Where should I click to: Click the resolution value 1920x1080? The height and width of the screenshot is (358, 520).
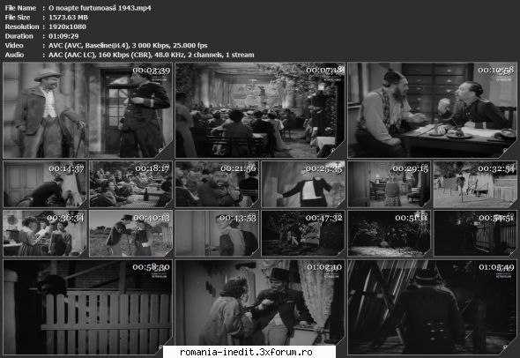67,26
